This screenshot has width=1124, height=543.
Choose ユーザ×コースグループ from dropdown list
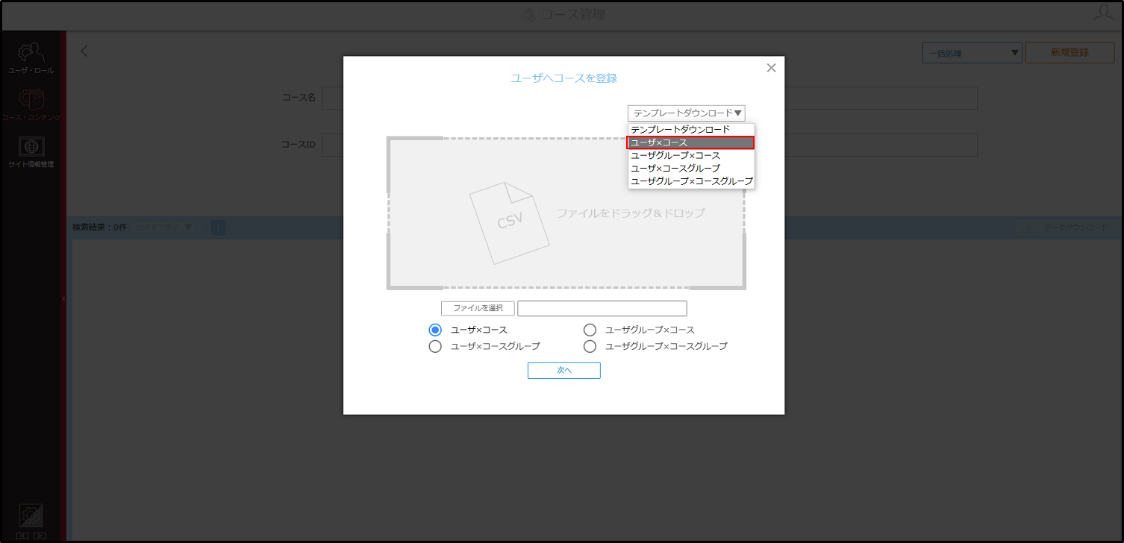[x=691, y=168]
